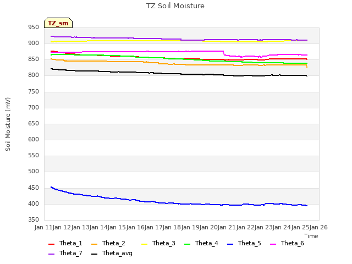Click the black Theta_avg legend swatch

(94, 254)
